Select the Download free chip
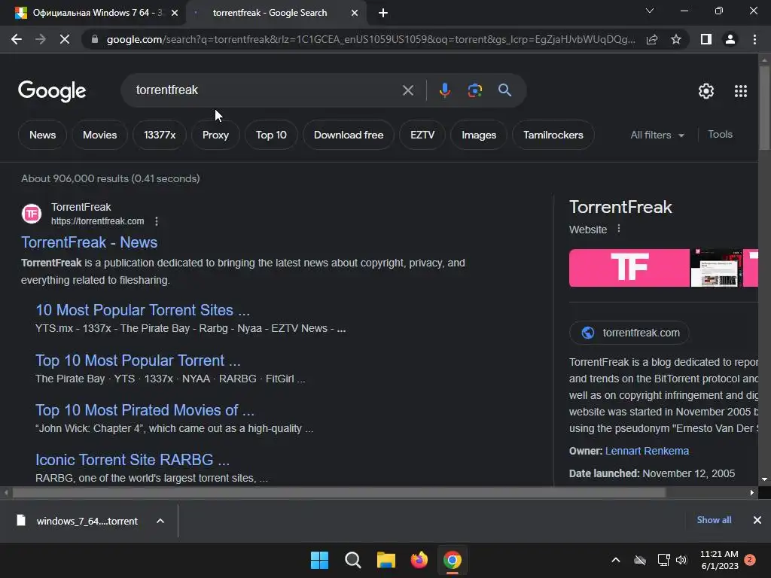 pos(349,135)
